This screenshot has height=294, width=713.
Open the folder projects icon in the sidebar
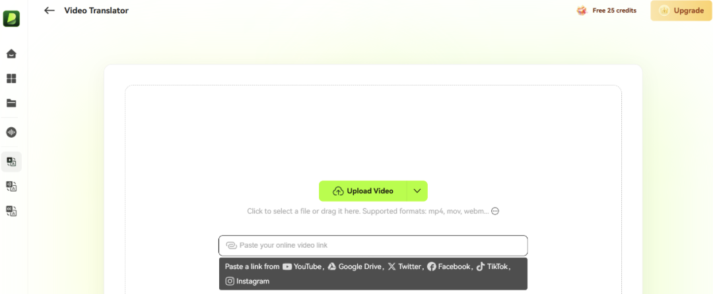[11, 103]
